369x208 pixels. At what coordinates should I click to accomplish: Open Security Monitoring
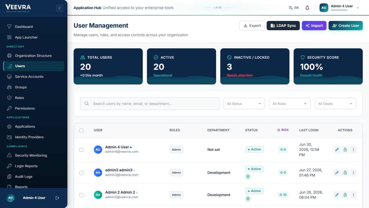34,155
